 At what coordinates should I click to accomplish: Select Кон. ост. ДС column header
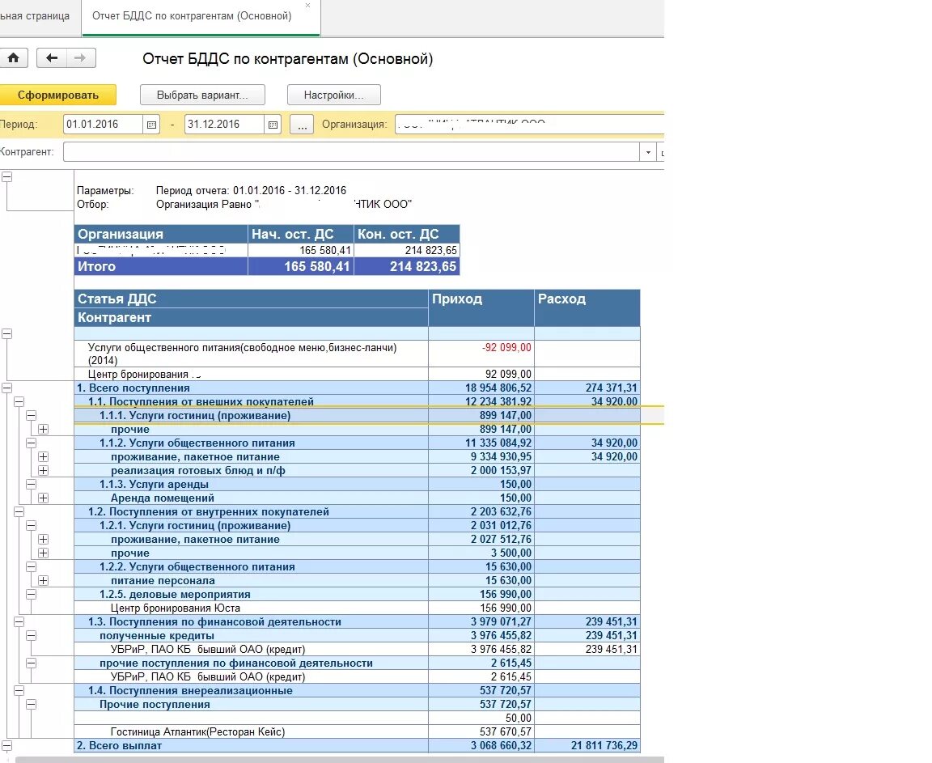[x=407, y=234]
